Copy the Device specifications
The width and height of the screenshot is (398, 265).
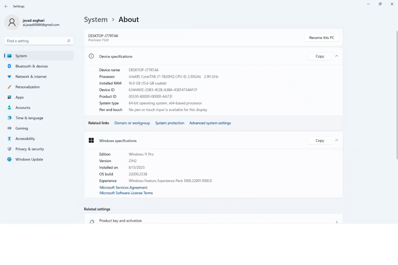320,56
